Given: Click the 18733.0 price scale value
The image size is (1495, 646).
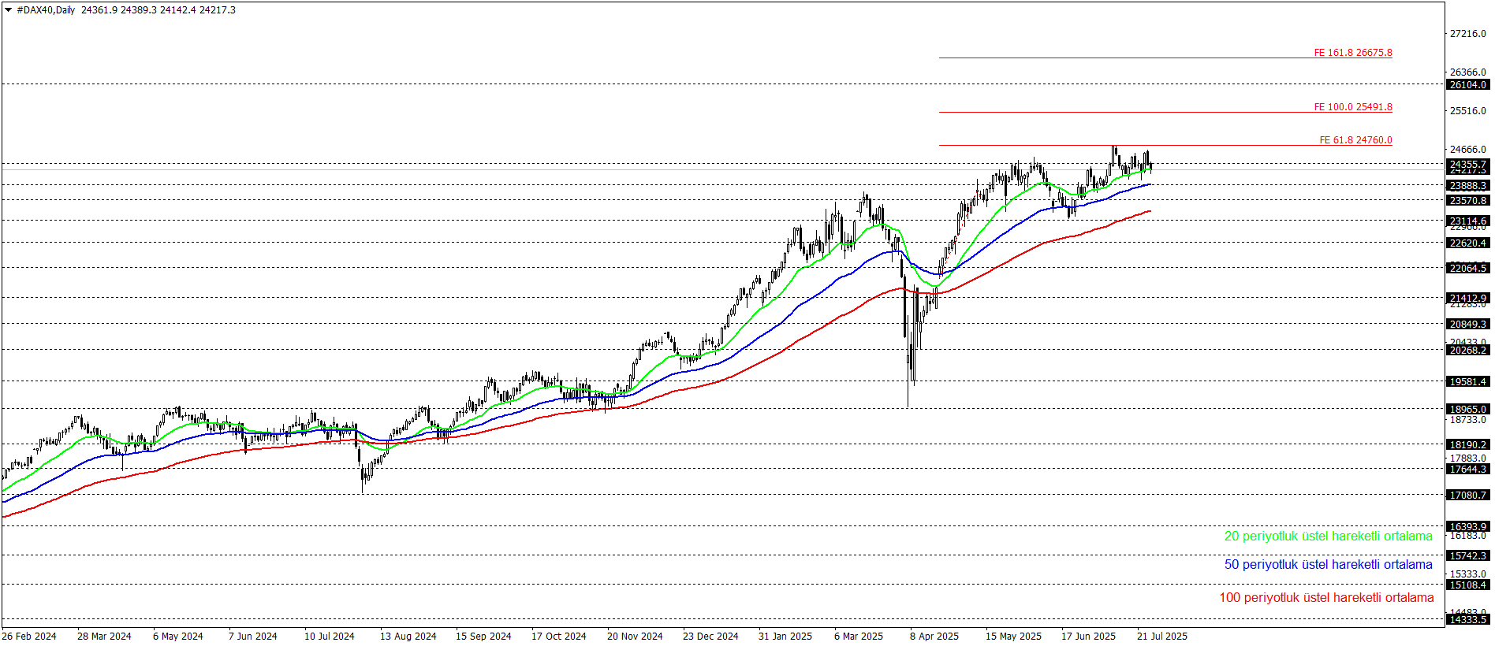Looking at the screenshot, I should pyautogui.click(x=1467, y=420).
